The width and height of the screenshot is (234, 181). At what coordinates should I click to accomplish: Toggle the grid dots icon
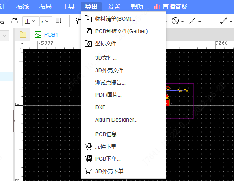[59, 21]
